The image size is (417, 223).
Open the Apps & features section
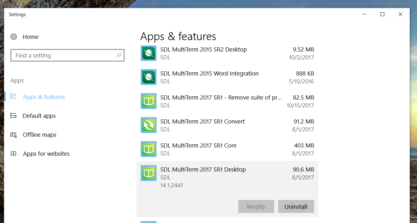click(x=44, y=97)
